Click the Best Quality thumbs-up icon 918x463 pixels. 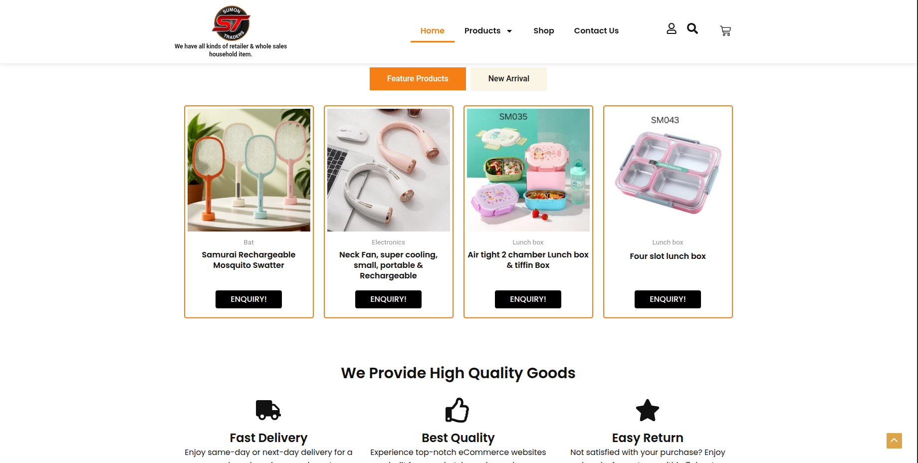click(x=458, y=410)
